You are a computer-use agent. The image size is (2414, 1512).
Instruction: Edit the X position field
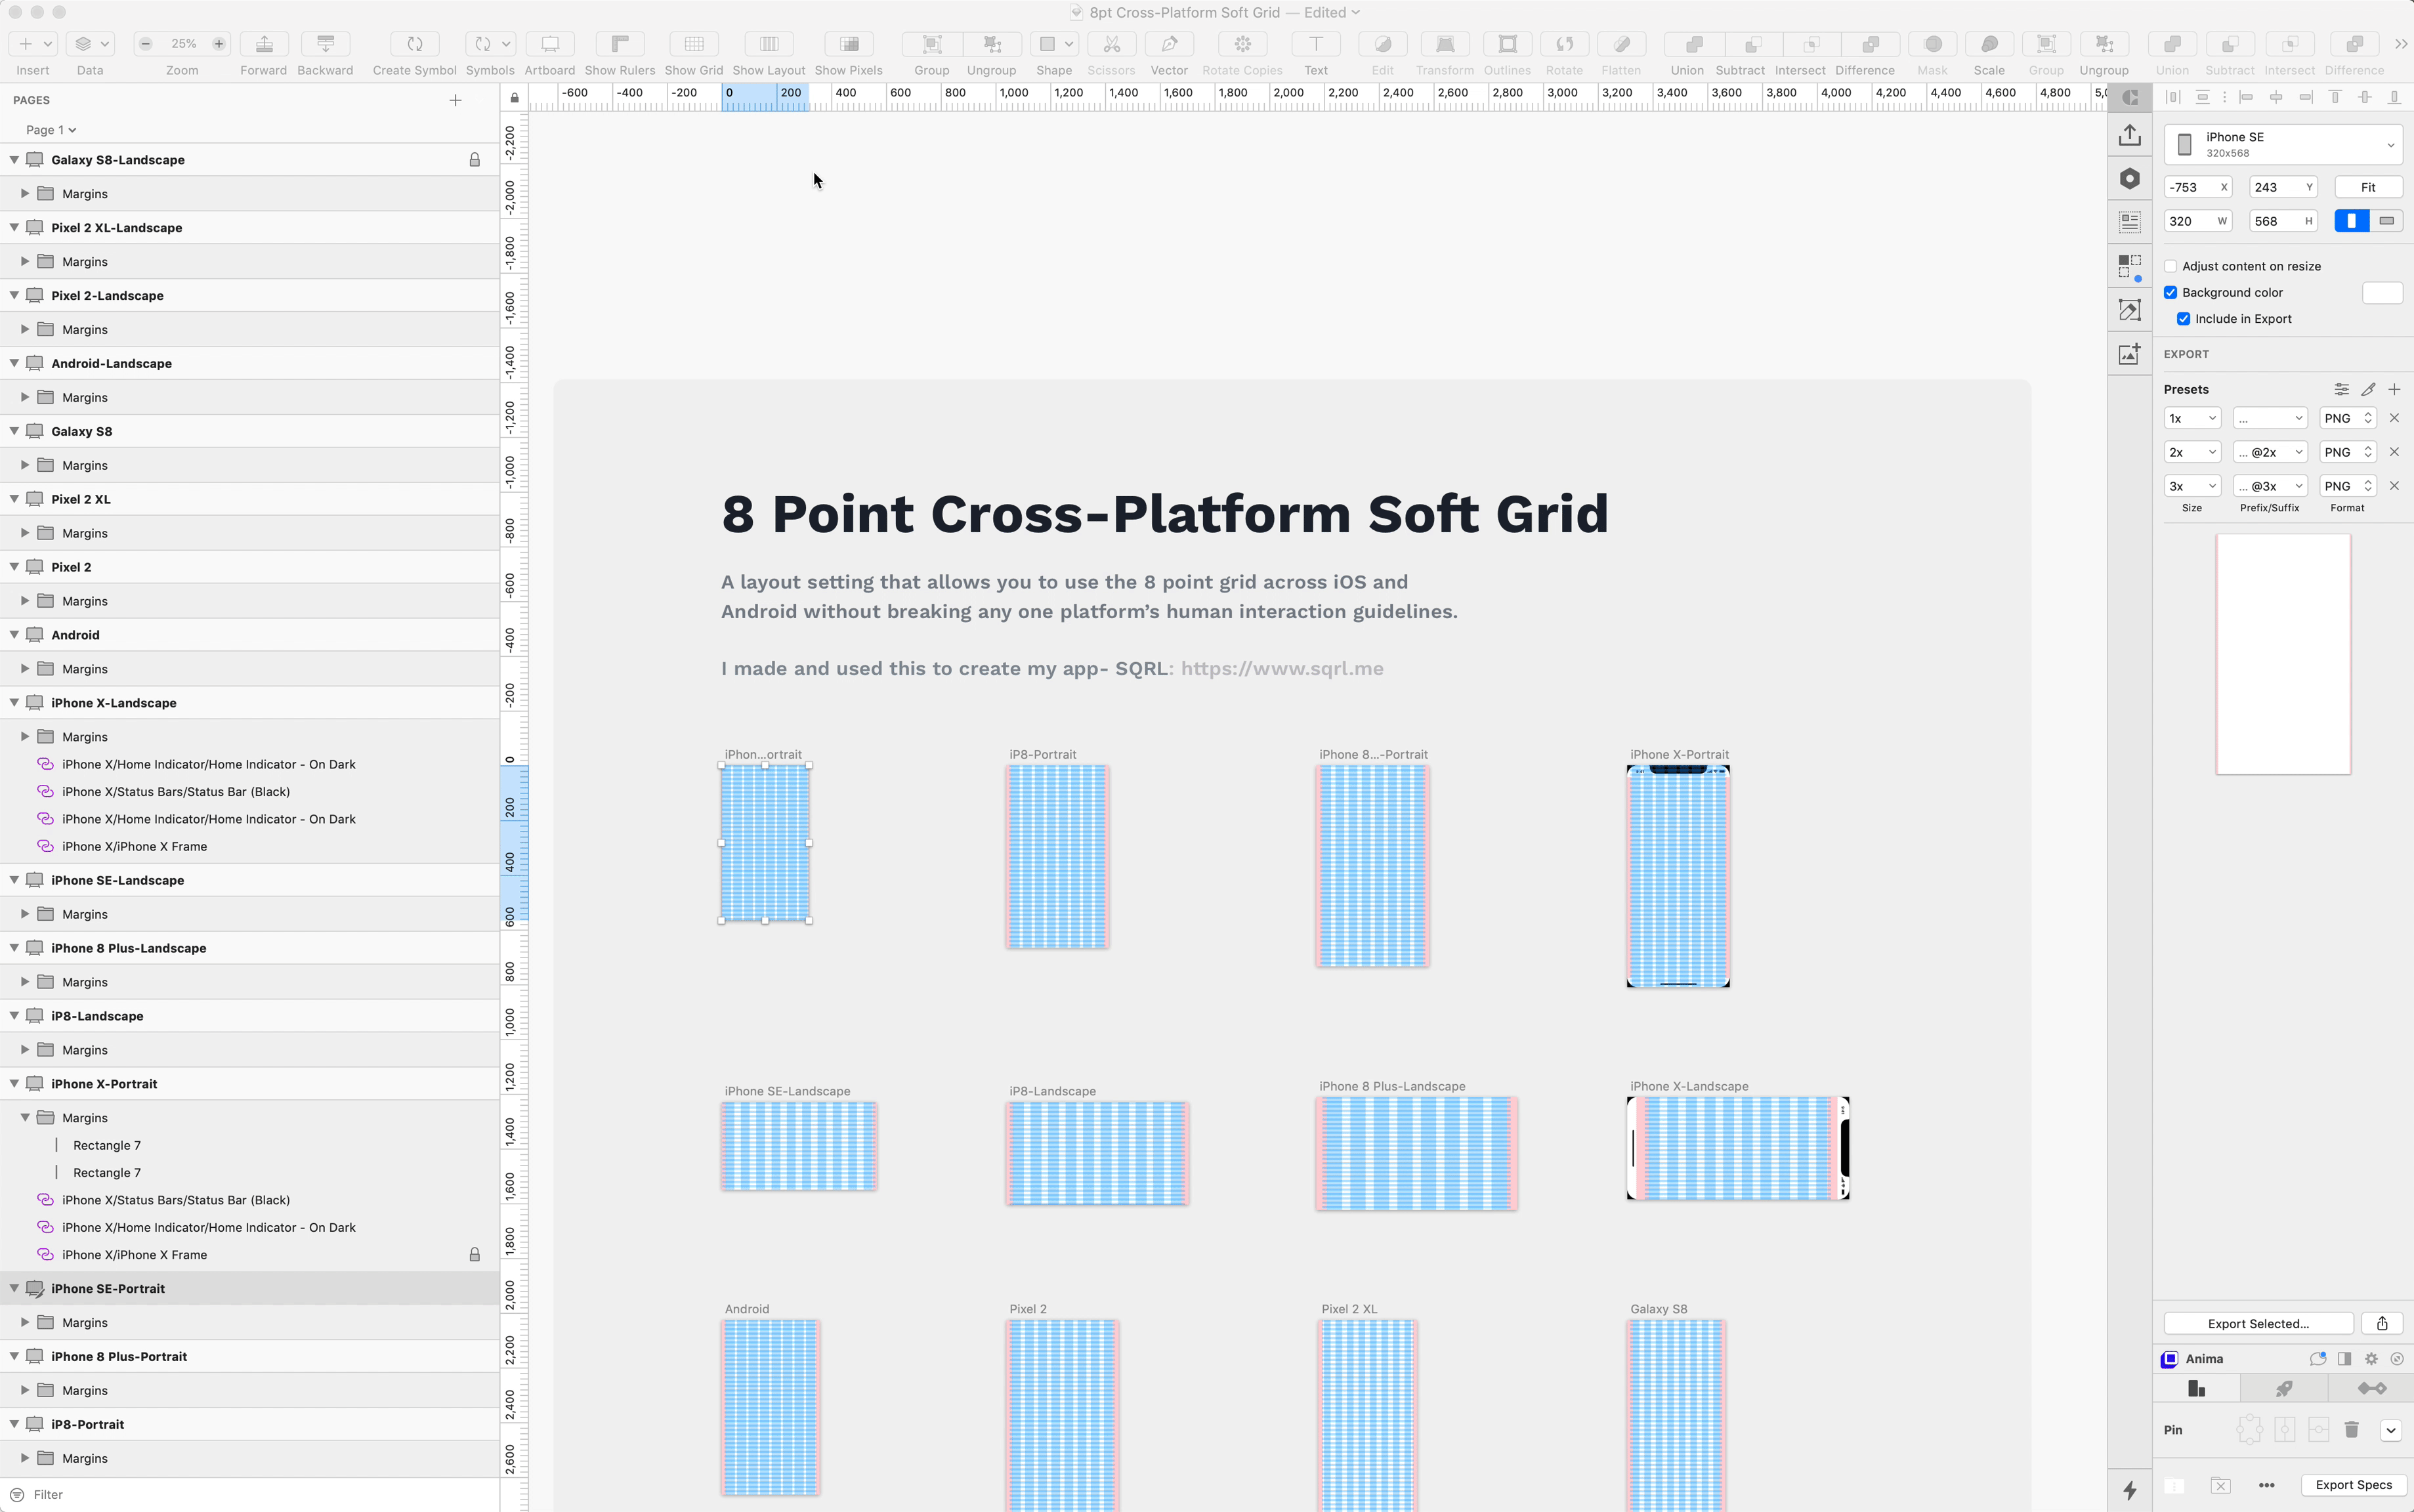[x=2197, y=187]
